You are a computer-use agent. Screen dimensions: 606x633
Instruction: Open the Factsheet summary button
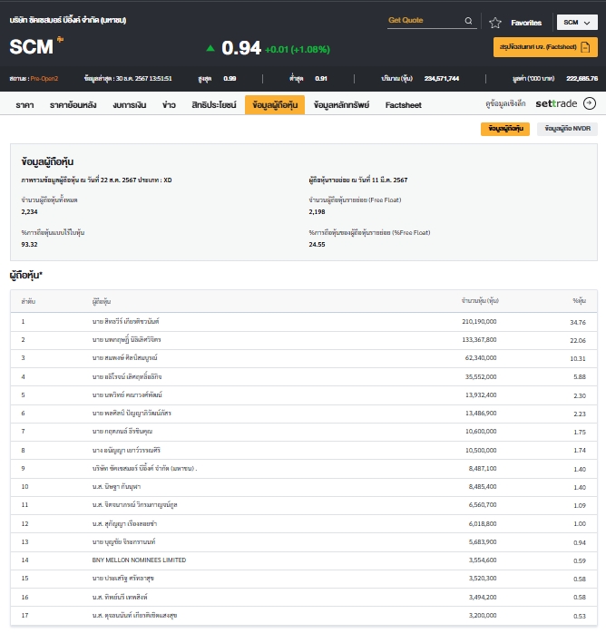[x=545, y=47]
